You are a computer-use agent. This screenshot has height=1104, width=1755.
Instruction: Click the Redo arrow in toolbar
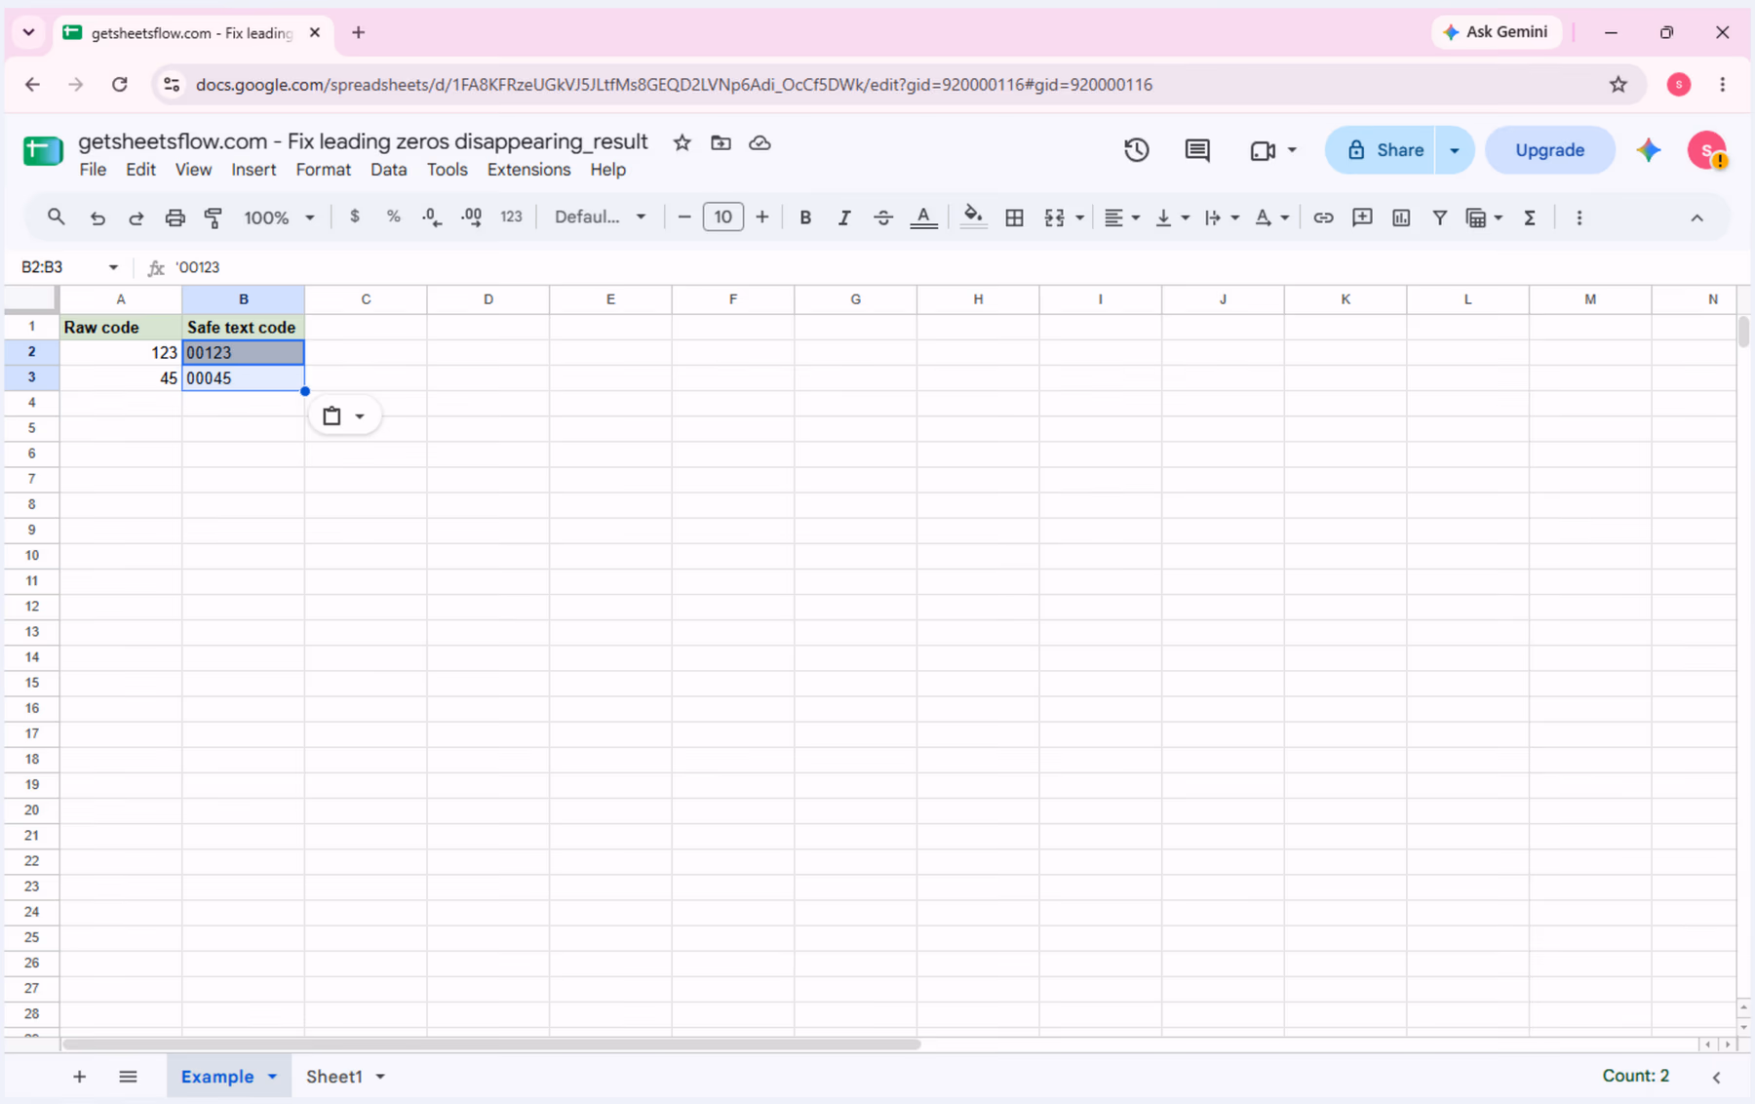[136, 217]
